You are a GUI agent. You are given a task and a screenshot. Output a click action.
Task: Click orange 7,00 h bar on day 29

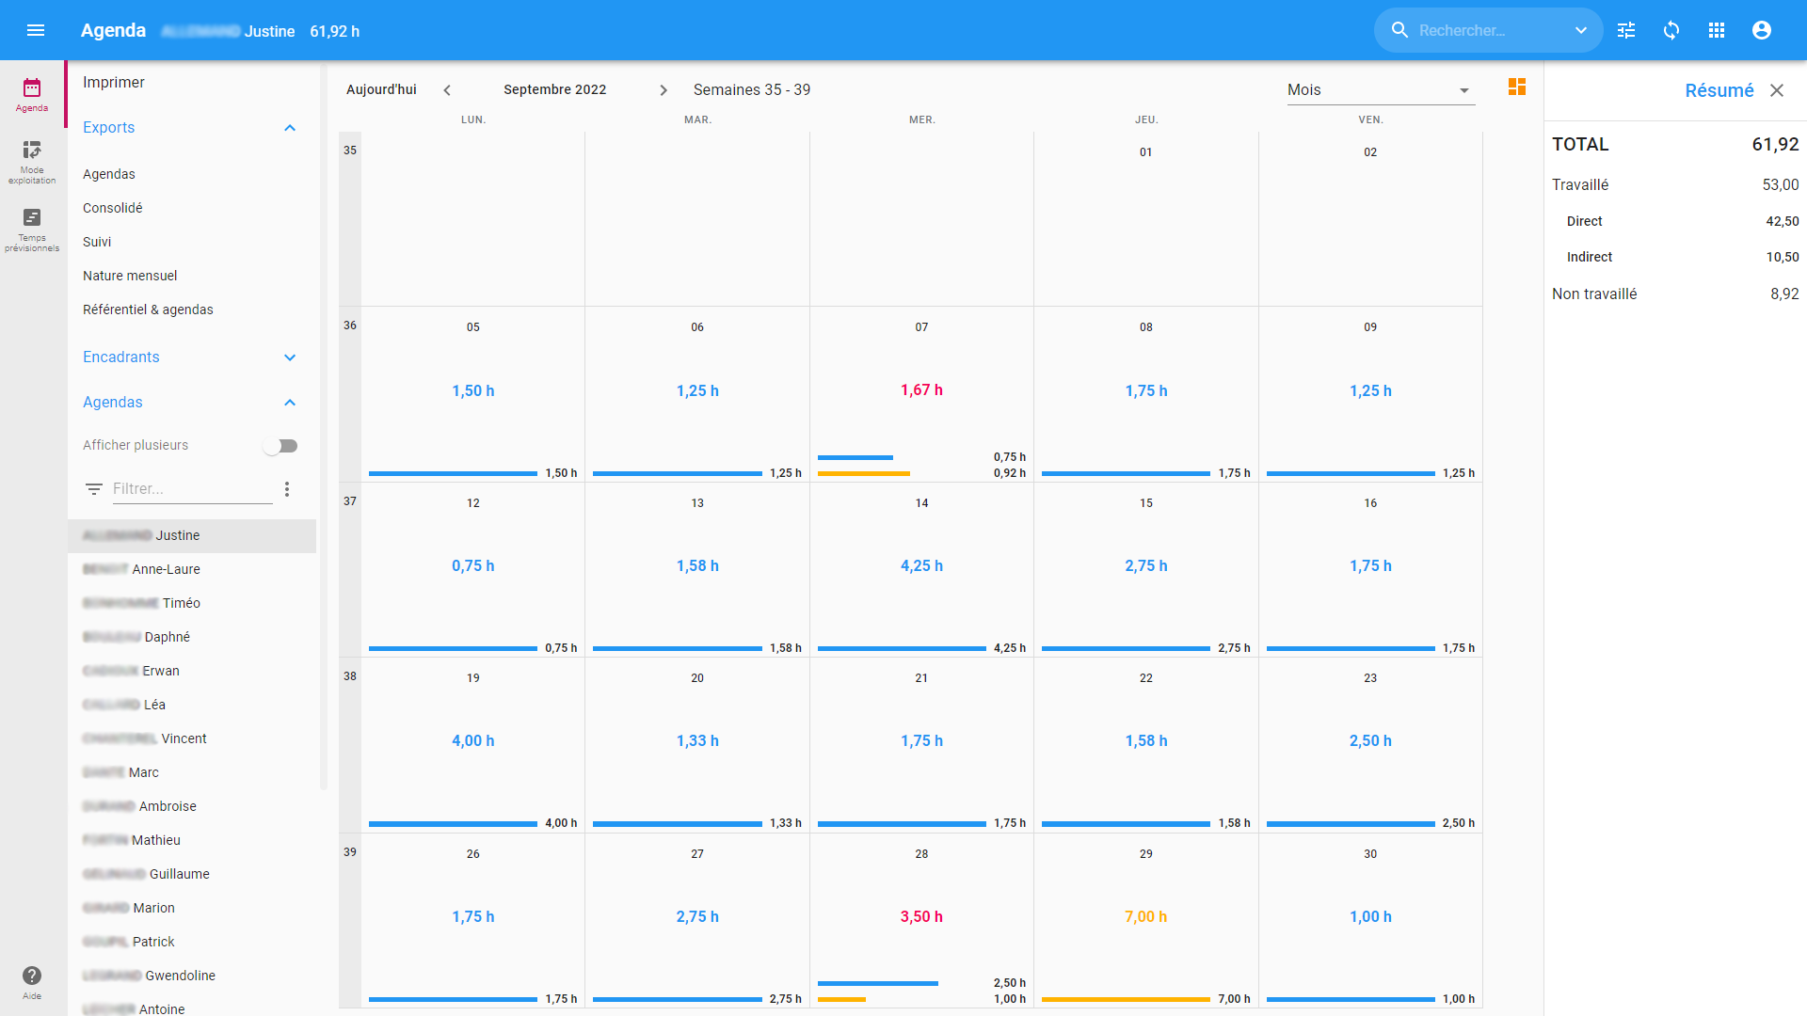1126,999
